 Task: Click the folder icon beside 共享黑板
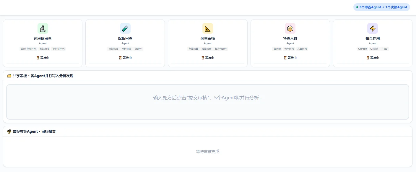(9, 76)
